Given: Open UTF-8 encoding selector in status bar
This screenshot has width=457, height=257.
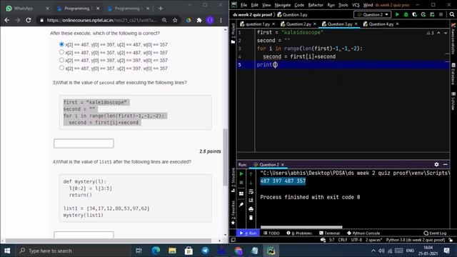Looking at the screenshot, I should (x=356, y=240).
